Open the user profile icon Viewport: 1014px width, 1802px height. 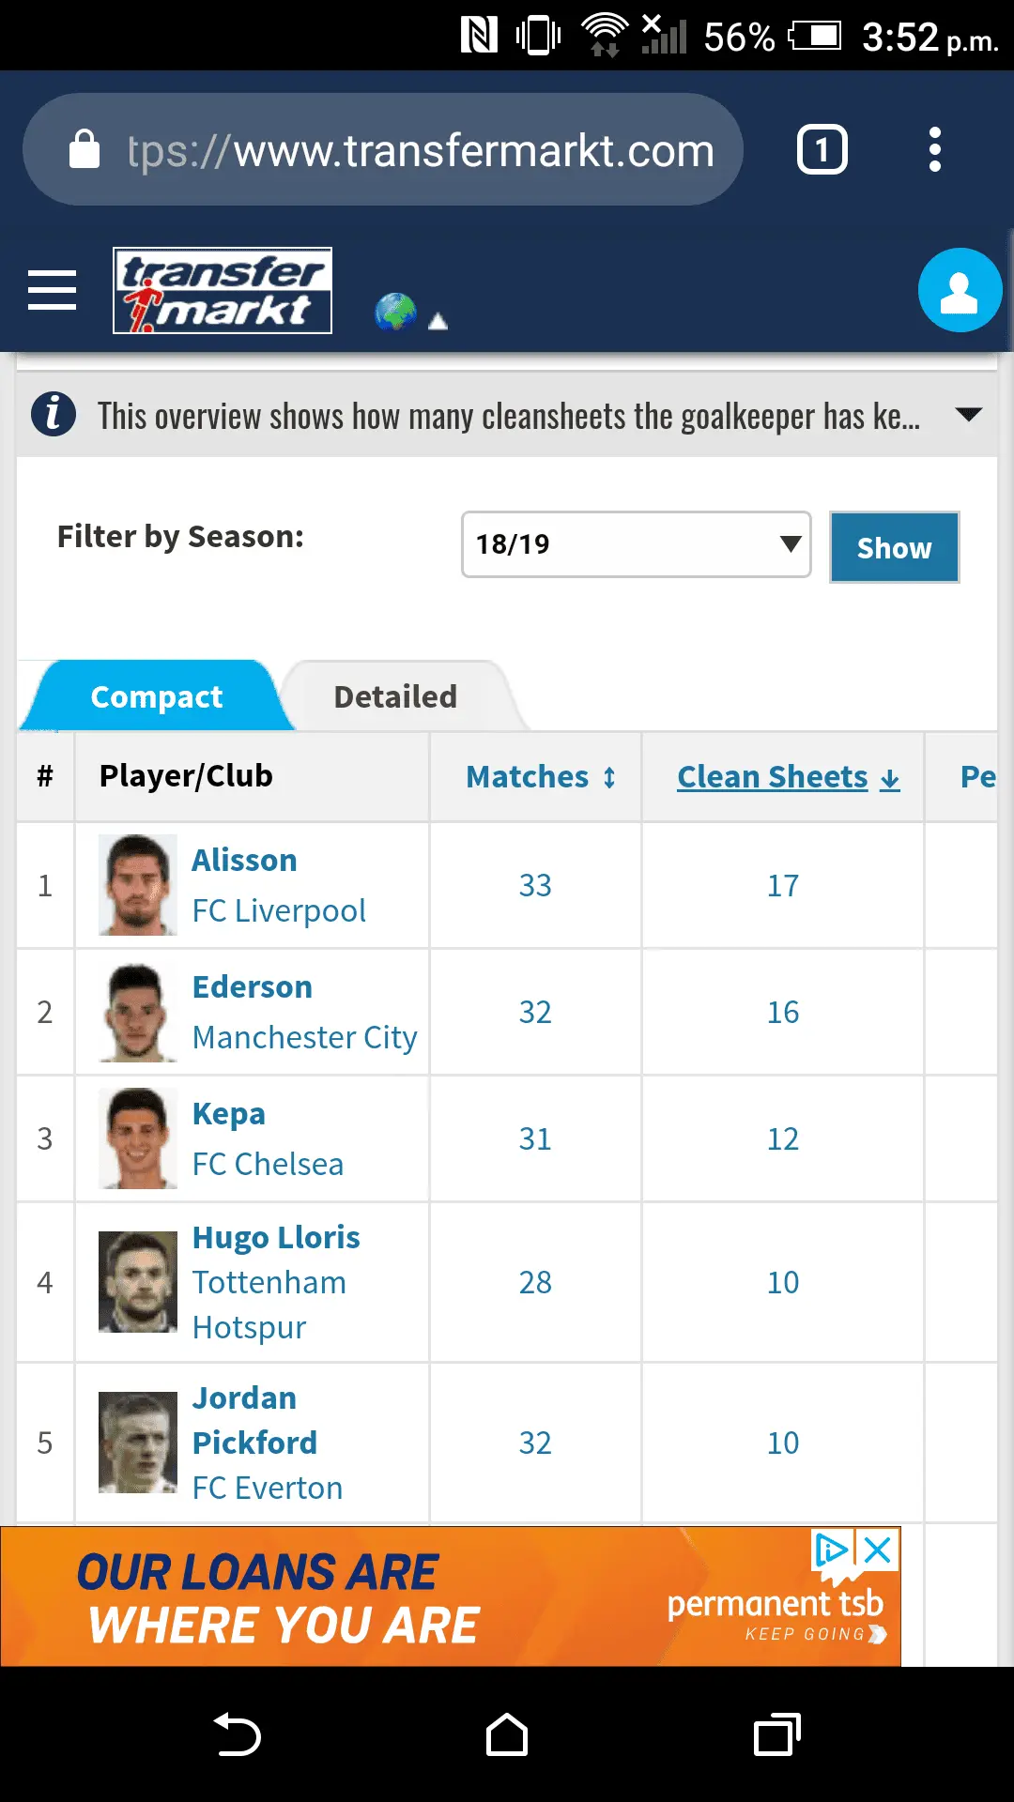pyautogui.click(x=960, y=290)
